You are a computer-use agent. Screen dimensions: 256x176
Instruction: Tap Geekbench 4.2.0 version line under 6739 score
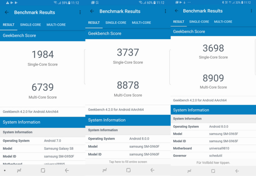pyautogui.click(x=30, y=112)
